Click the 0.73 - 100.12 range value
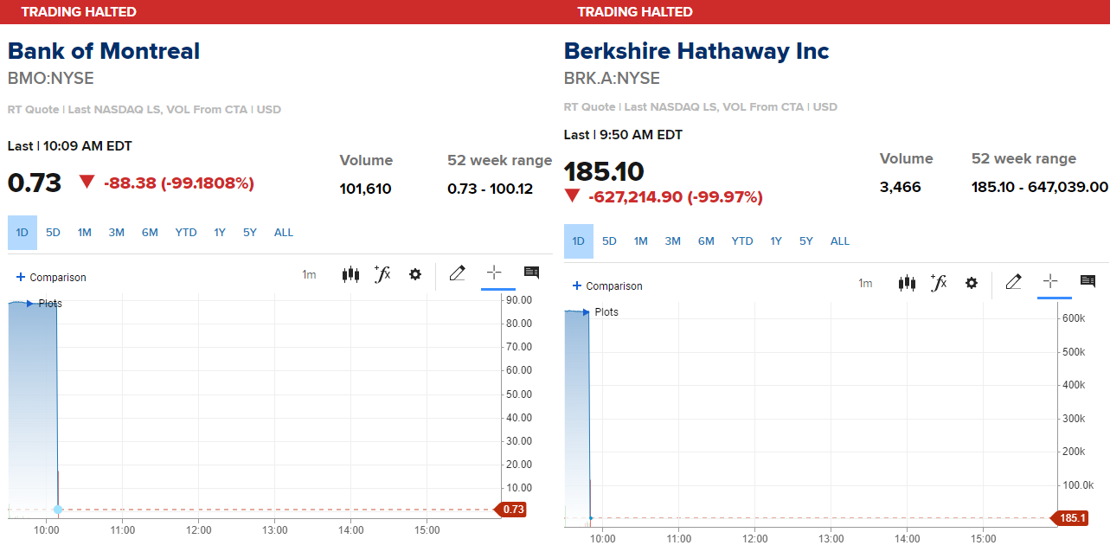Screen dimensions: 1110x558 (491, 189)
